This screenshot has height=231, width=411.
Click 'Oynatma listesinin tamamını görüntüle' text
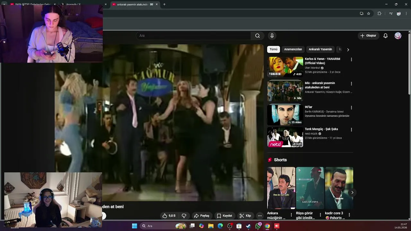click(x=327, y=116)
